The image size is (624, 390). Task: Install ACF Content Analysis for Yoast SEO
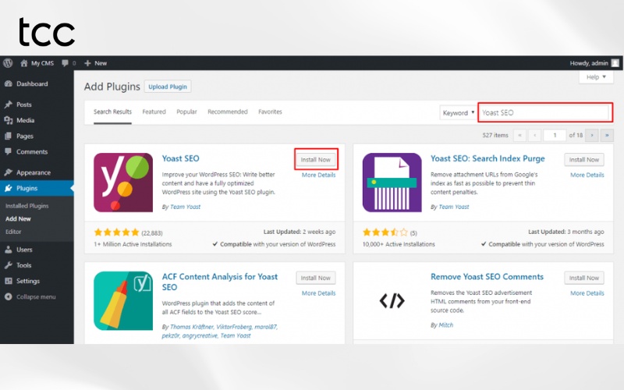pyautogui.click(x=316, y=278)
